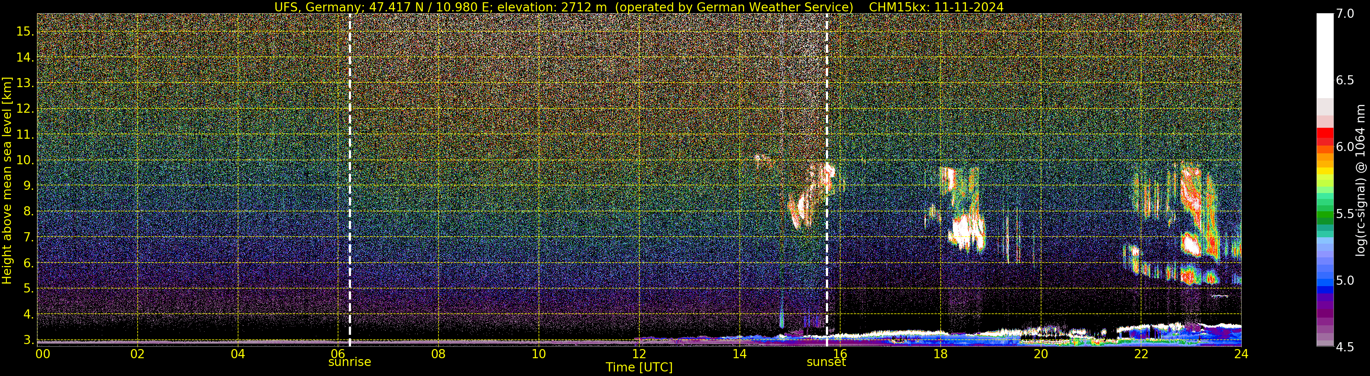Click the '3.' height tick label

[x=28, y=340]
